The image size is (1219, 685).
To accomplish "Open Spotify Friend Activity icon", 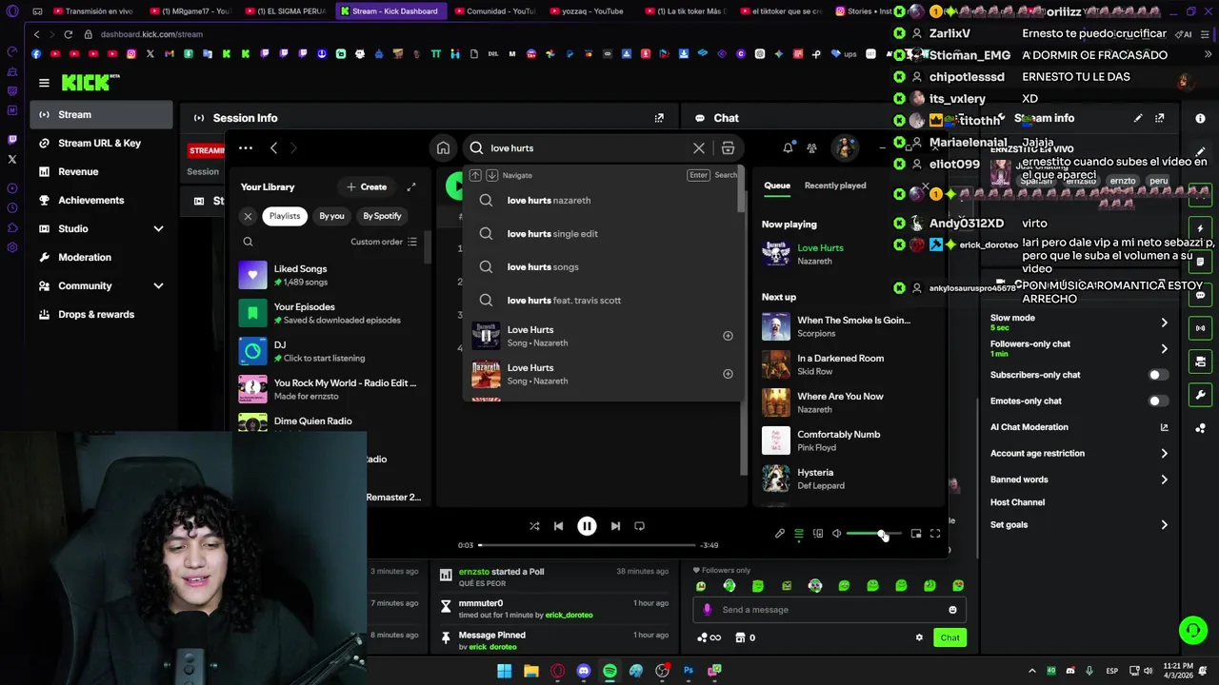I will point(811,148).
